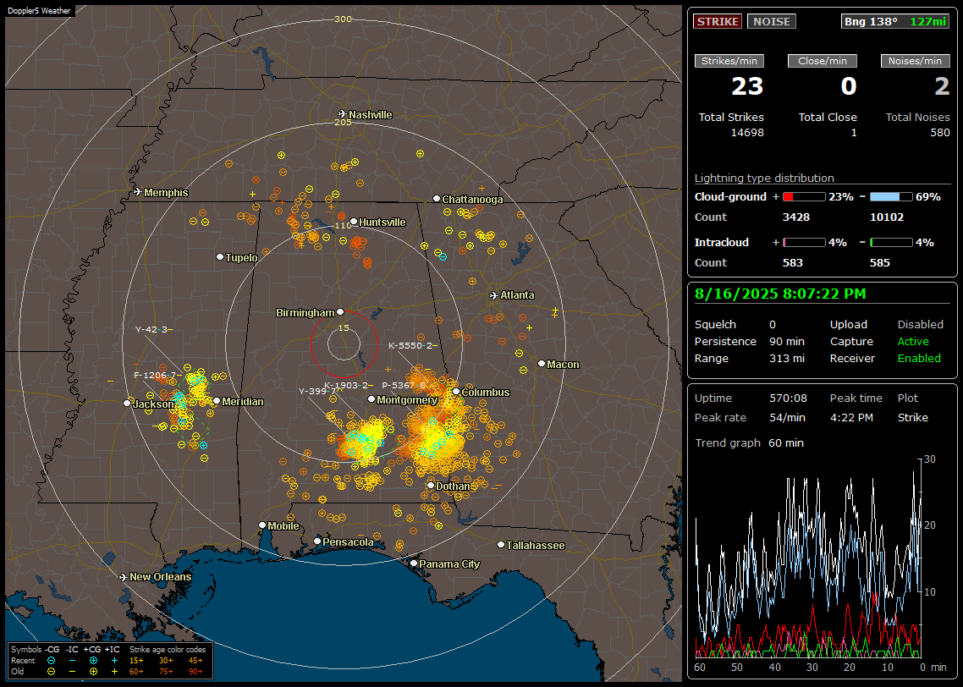Screen dimensions: 963x687
Task: Click the Huntsville city marker
Action: point(354,222)
